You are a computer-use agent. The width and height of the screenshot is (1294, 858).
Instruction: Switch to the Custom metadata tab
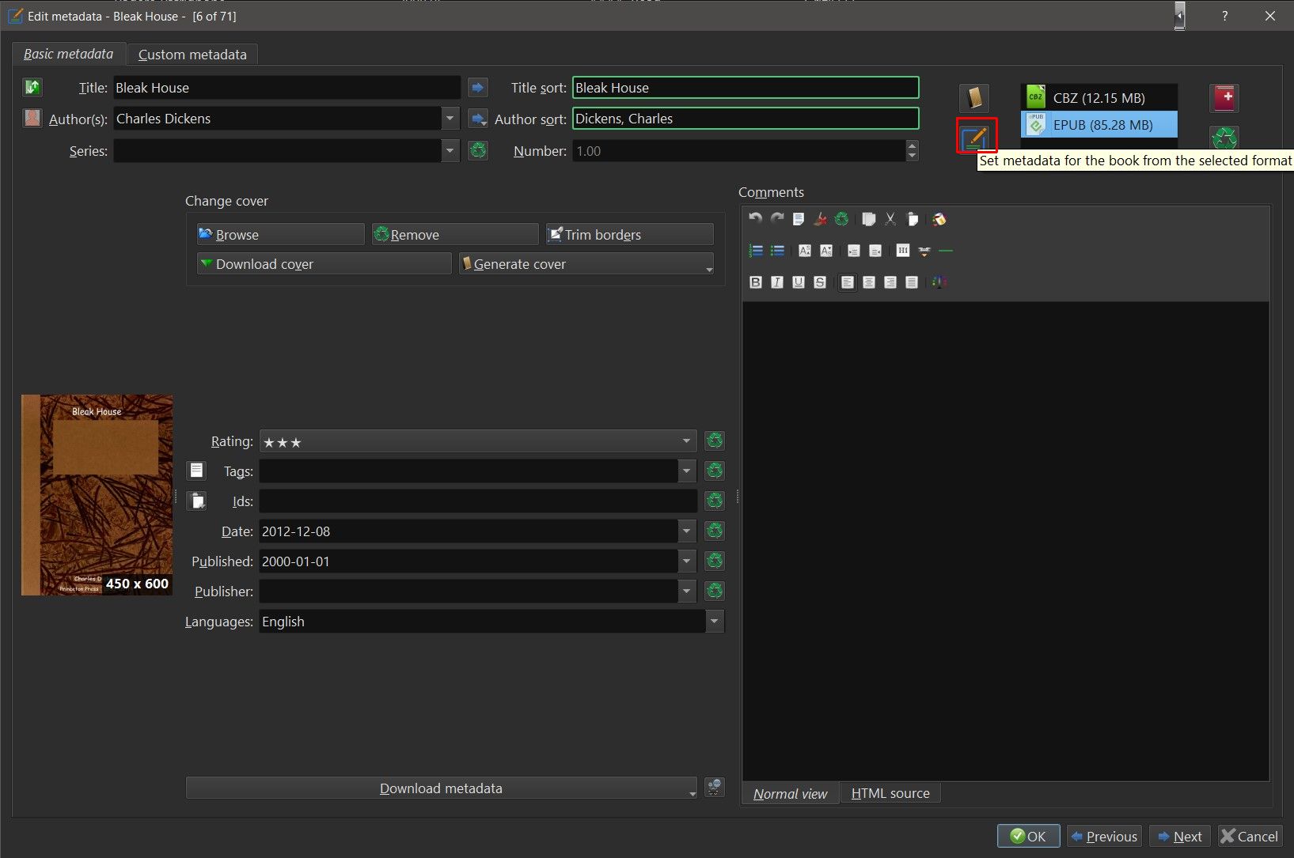(x=192, y=55)
